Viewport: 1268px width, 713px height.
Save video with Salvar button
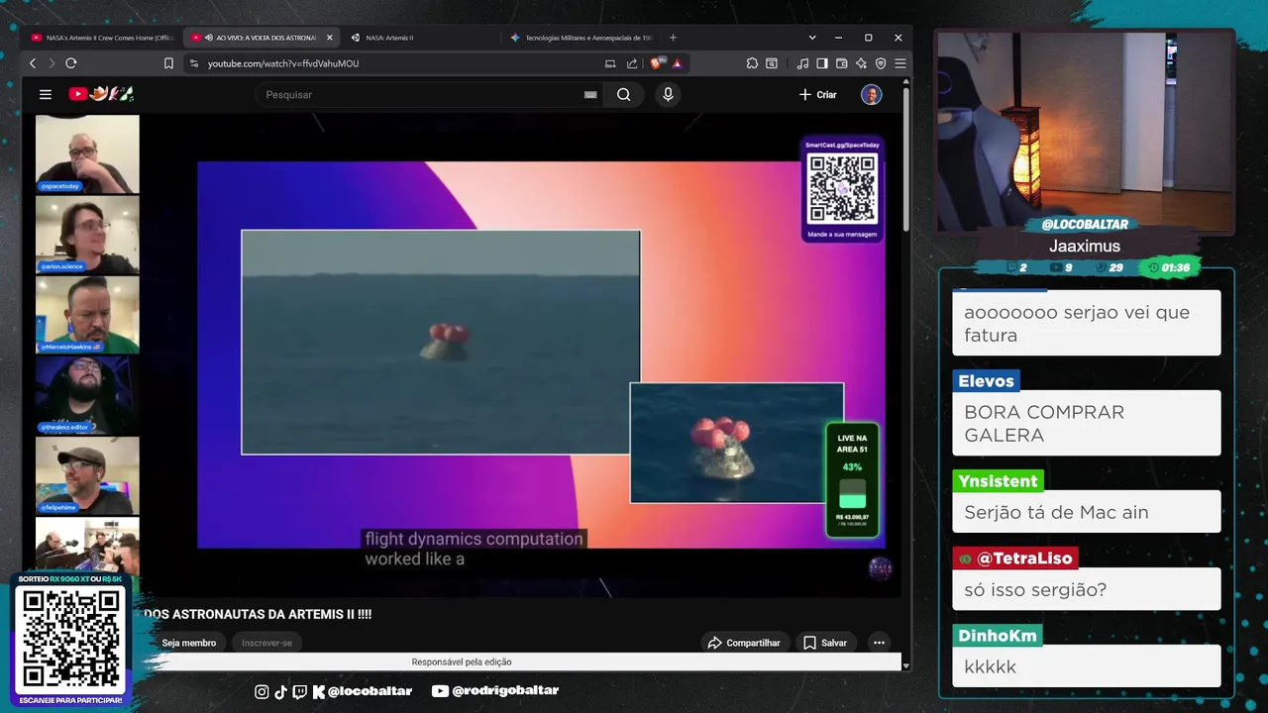(x=825, y=643)
